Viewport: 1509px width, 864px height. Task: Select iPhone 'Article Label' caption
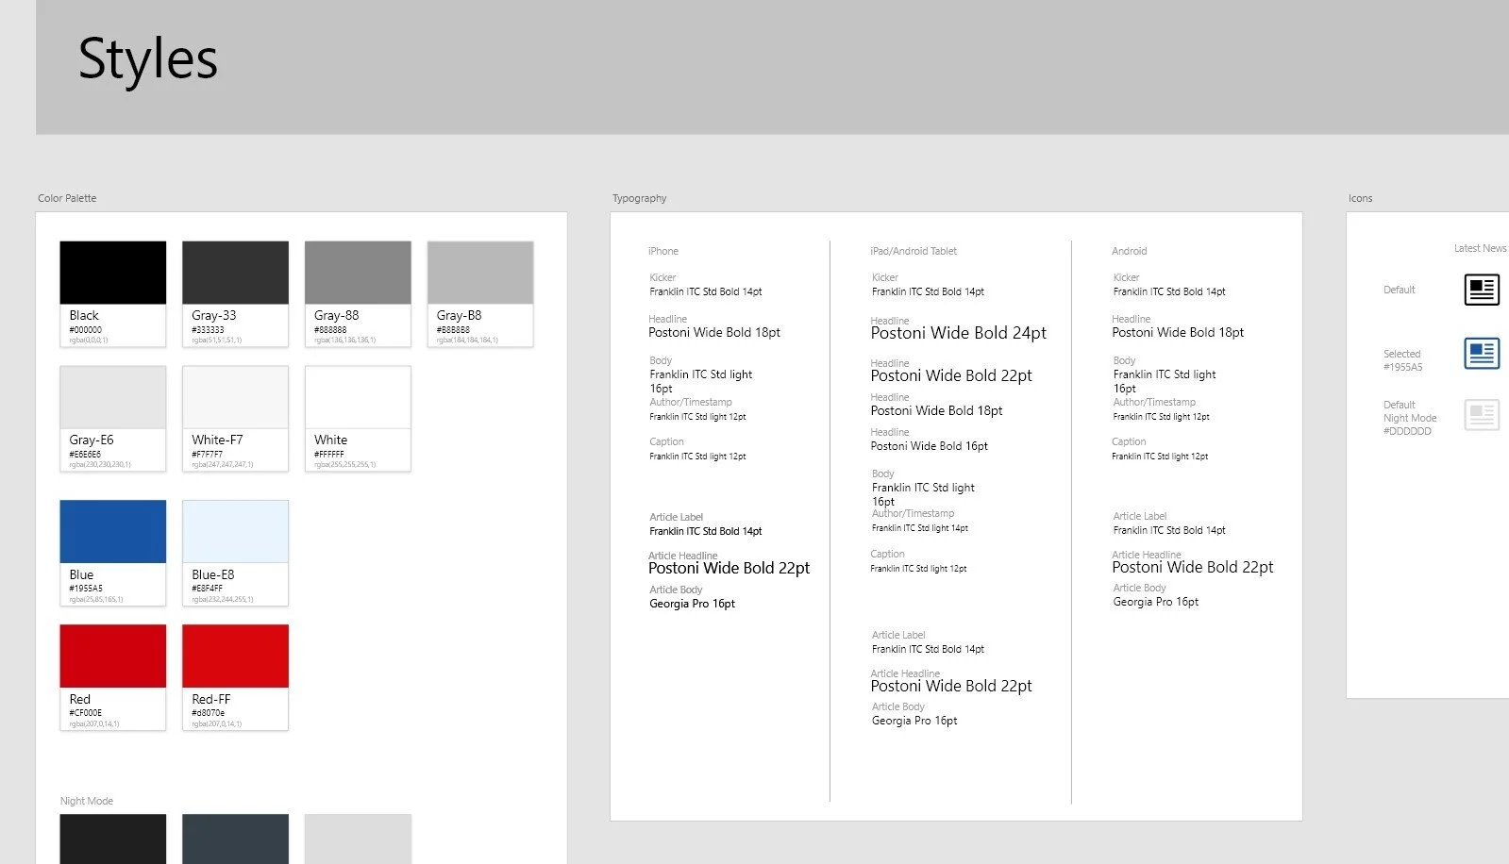(x=676, y=517)
